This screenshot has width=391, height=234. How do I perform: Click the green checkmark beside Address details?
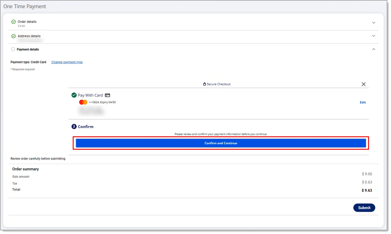point(13,36)
